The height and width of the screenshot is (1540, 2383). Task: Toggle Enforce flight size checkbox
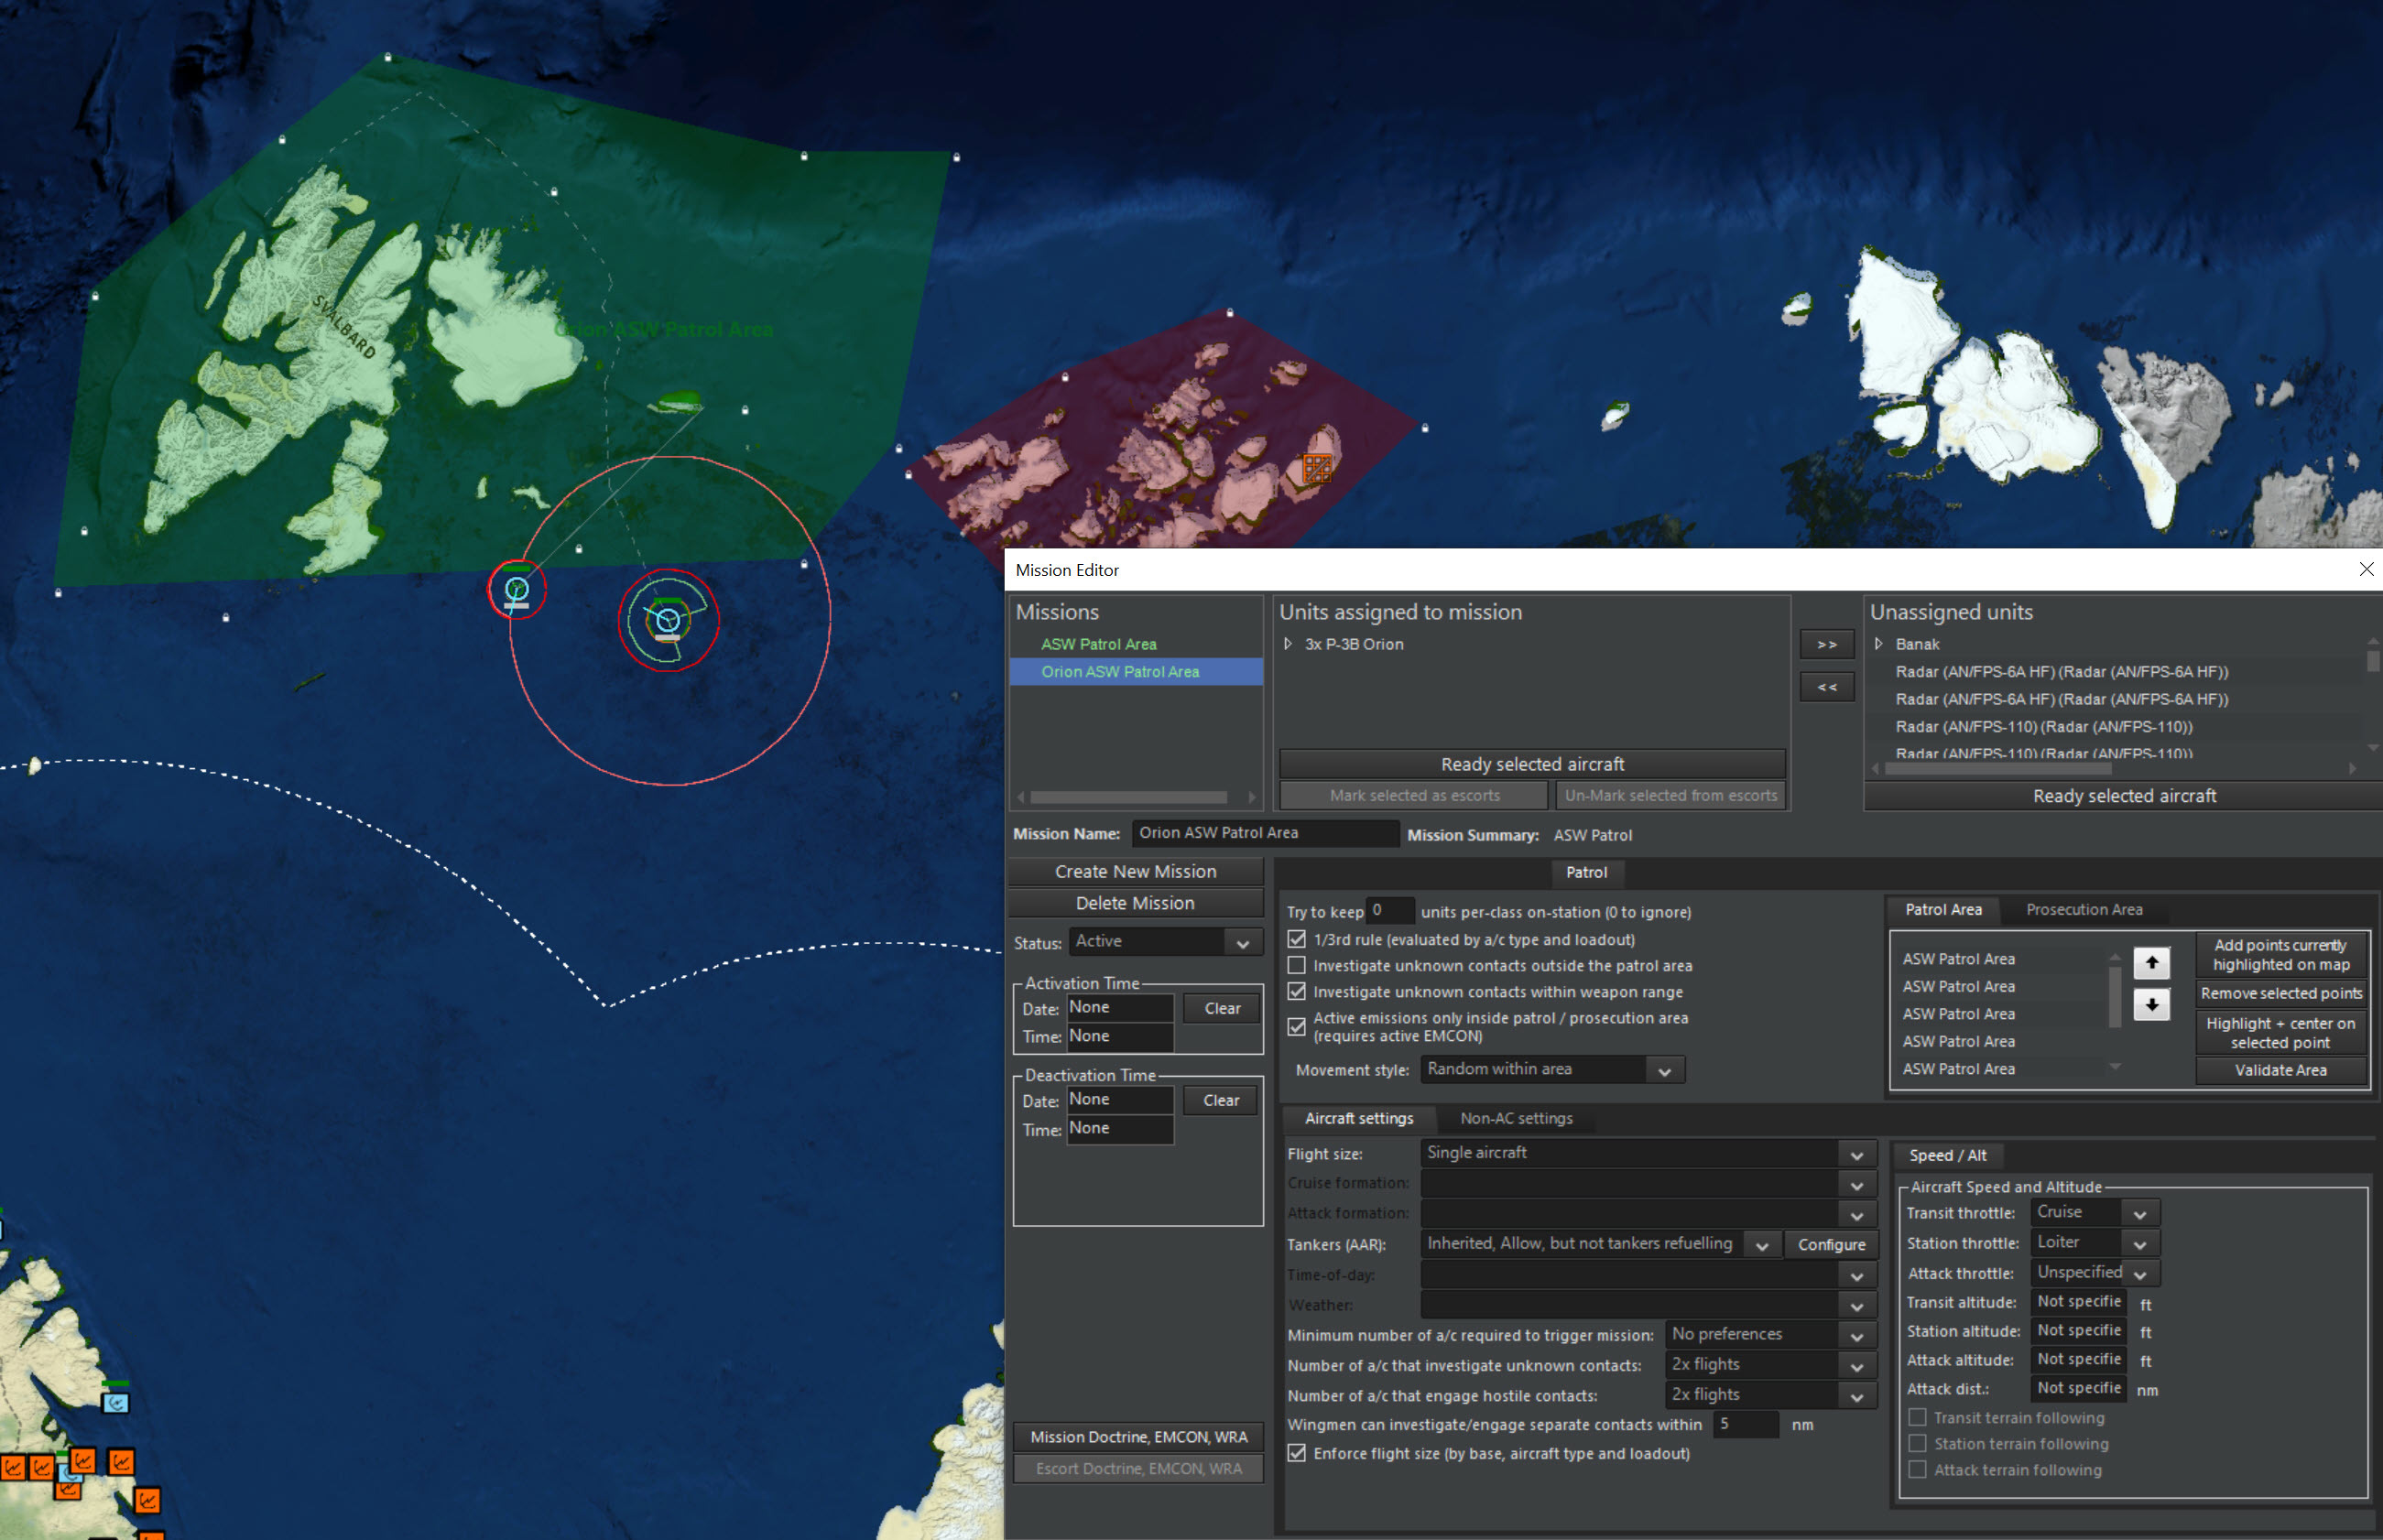pos(1297,1454)
